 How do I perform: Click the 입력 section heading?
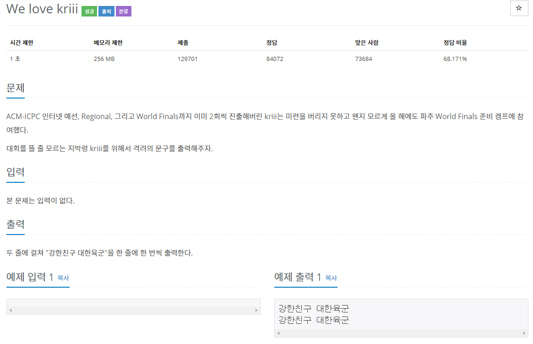[15, 172]
